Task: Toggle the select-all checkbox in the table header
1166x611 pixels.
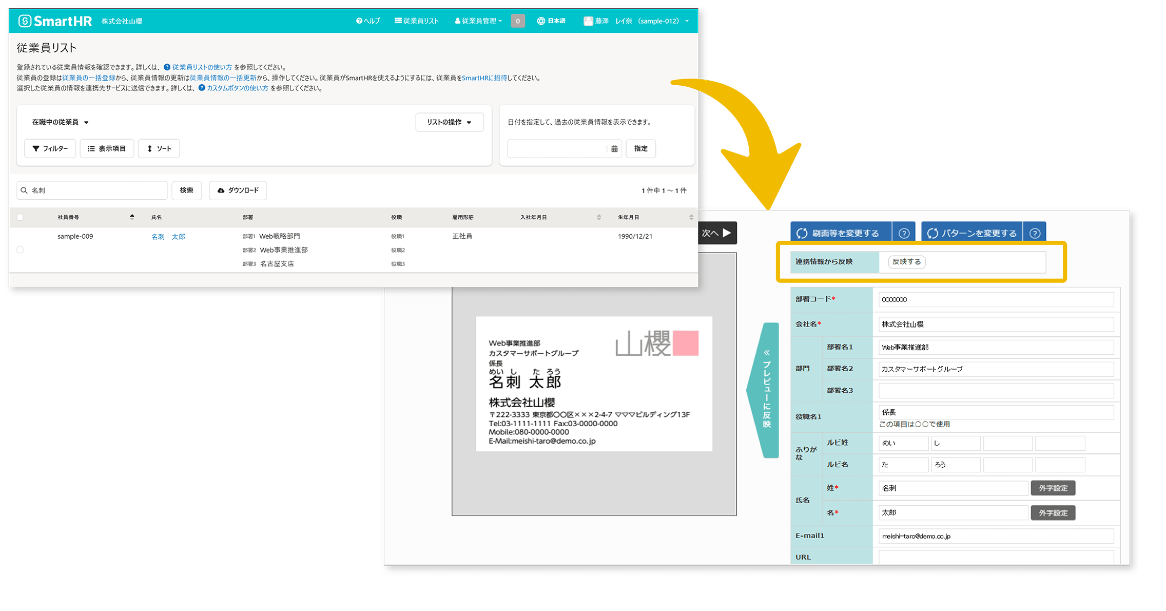Action: click(x=20, y=217)
